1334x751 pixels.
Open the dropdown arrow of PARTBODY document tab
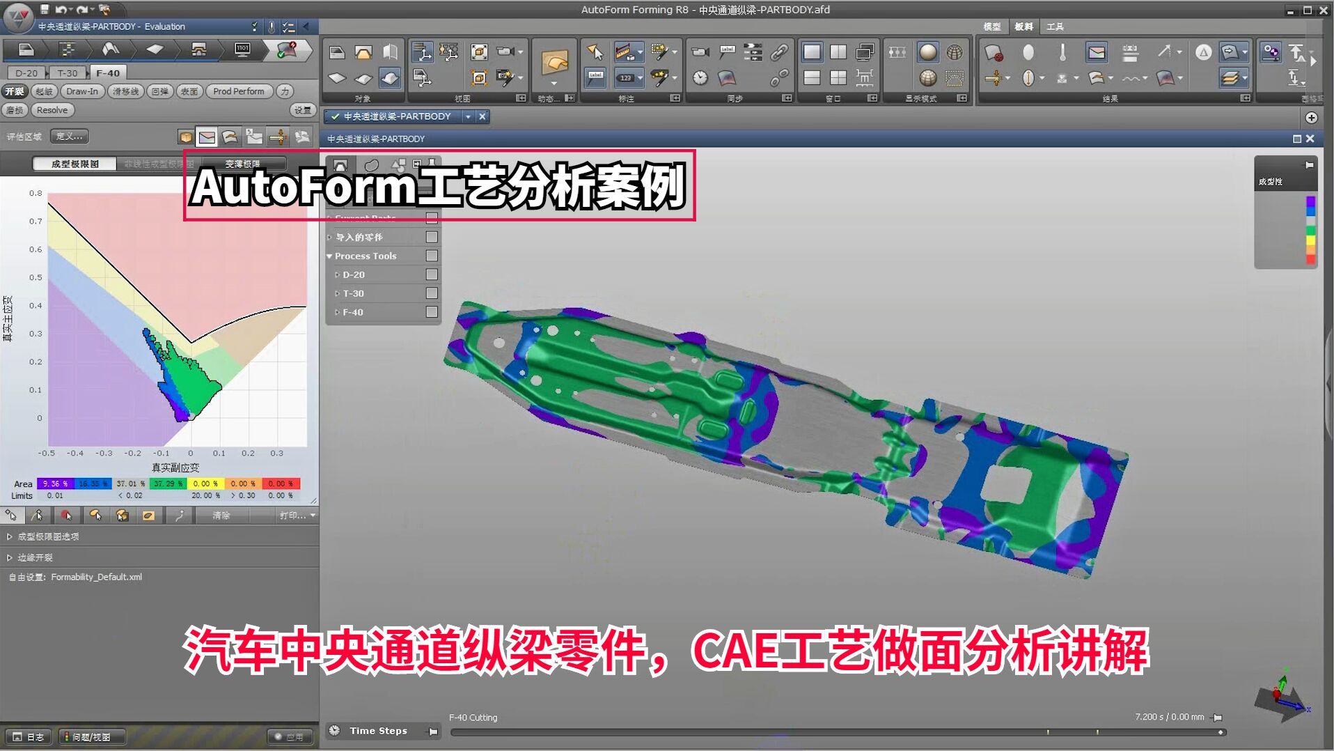[x=468, y=117]
